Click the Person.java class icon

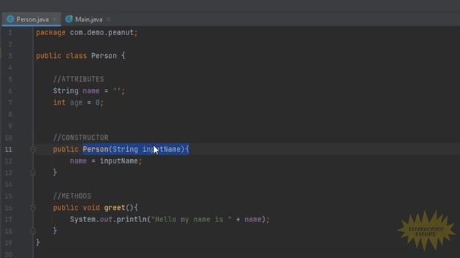(11, 19)
